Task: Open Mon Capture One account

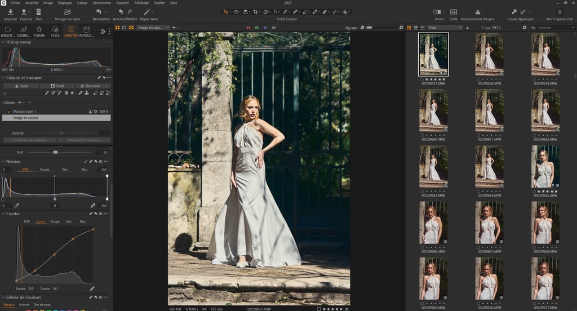Action: click(x=558, y=12)
